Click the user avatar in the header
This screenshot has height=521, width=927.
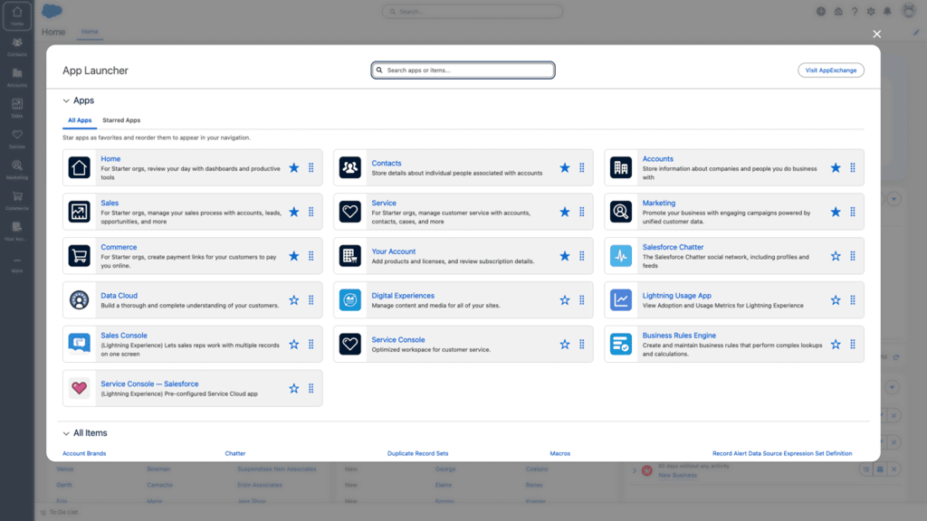point(909,11)
